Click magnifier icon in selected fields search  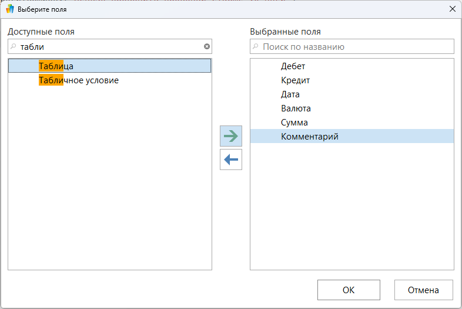pyautogui.click(x=256, y=47)
